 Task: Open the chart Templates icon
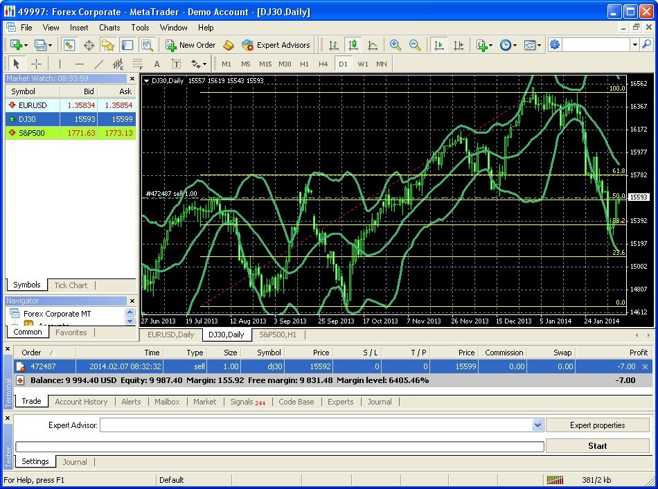(x=530, y=45)
